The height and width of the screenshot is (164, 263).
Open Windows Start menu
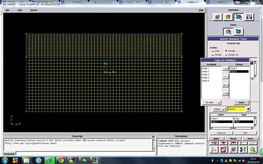pos(5,160)
